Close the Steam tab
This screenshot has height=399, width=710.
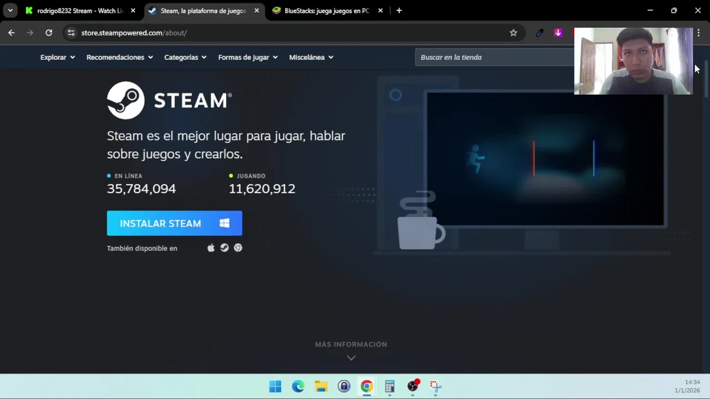coord(256,11)
